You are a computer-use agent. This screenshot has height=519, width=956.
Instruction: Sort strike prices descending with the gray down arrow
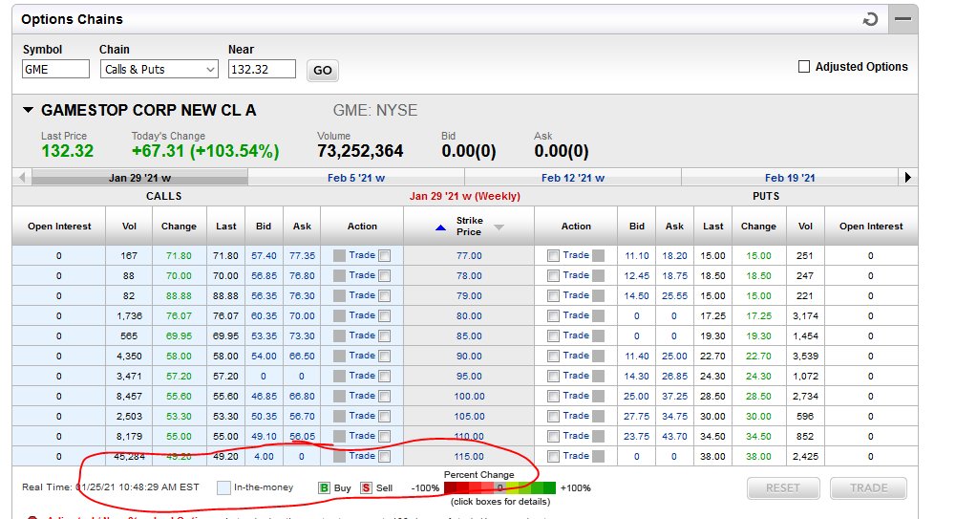(x=499, y=227)
